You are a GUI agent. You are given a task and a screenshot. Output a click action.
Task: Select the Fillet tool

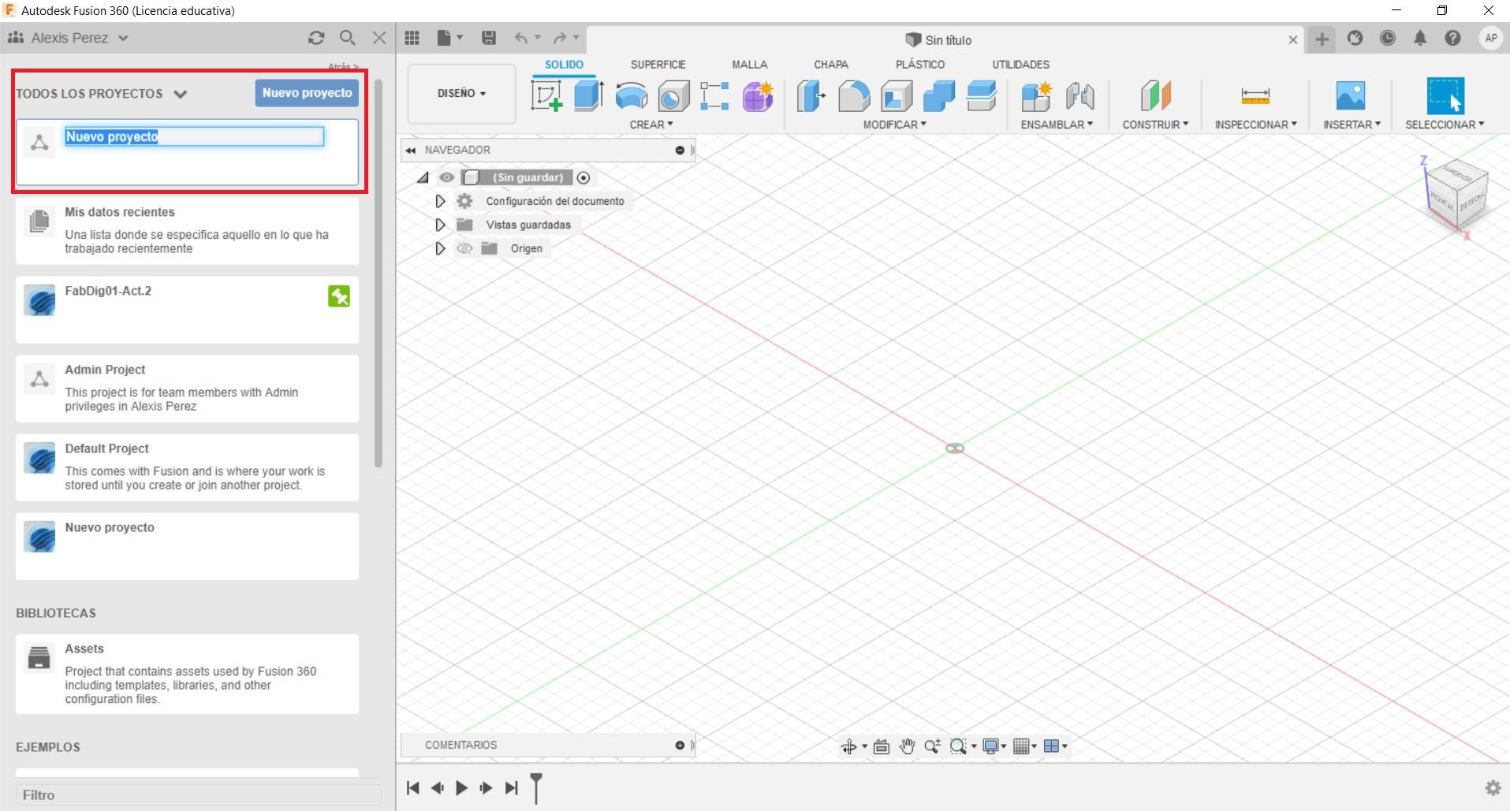(854, 96)
